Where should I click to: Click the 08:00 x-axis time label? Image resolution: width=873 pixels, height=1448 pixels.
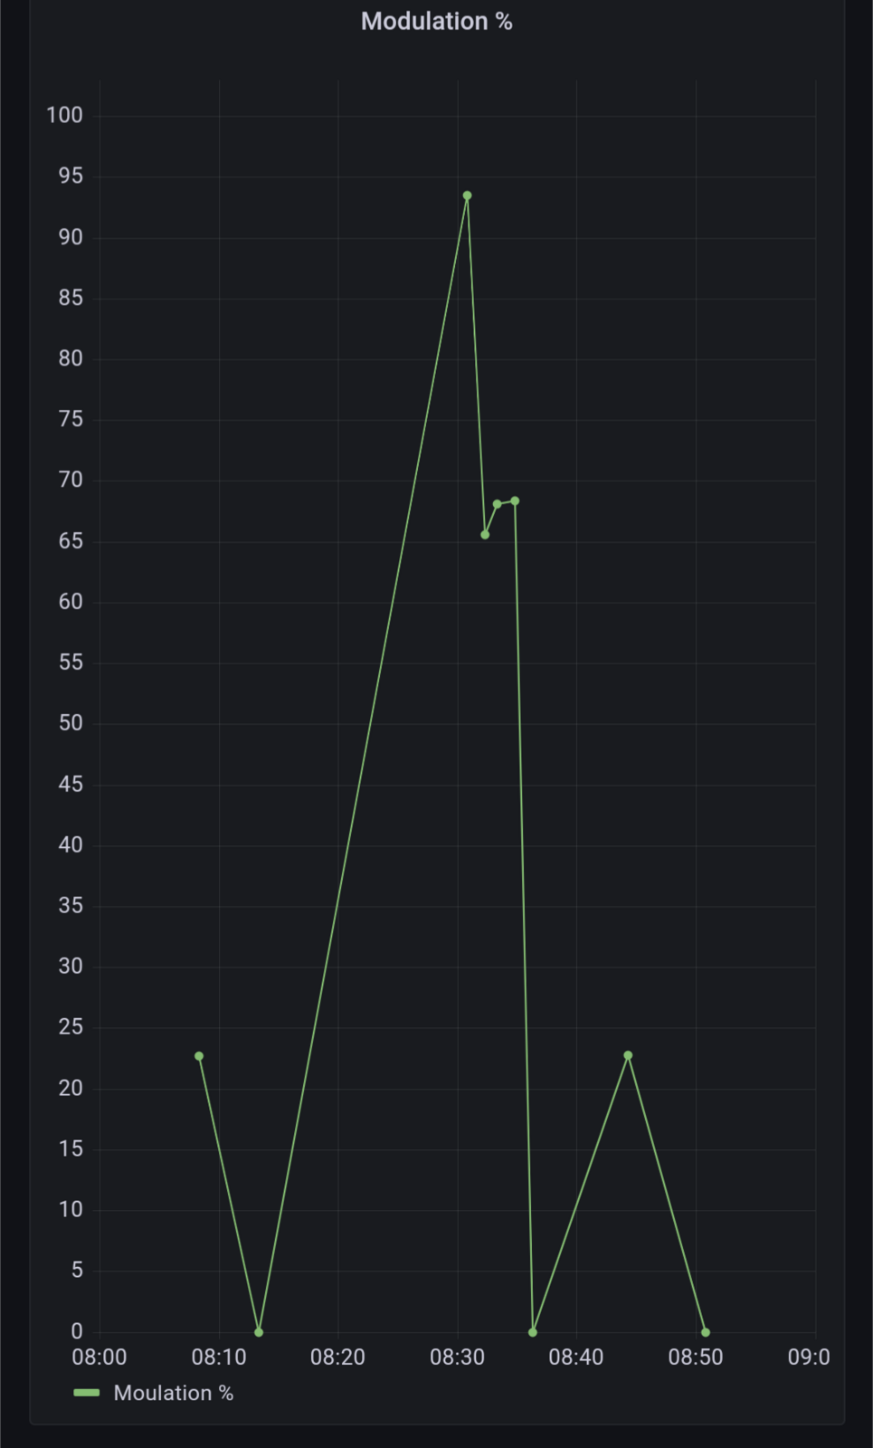[x=100, y=1357]
